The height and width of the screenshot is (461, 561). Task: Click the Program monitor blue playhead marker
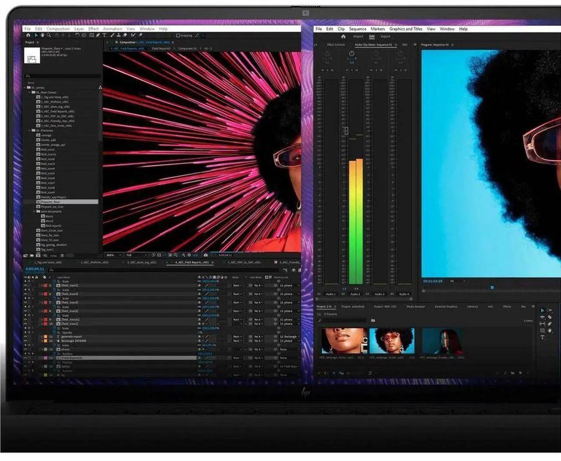point(492,287)
